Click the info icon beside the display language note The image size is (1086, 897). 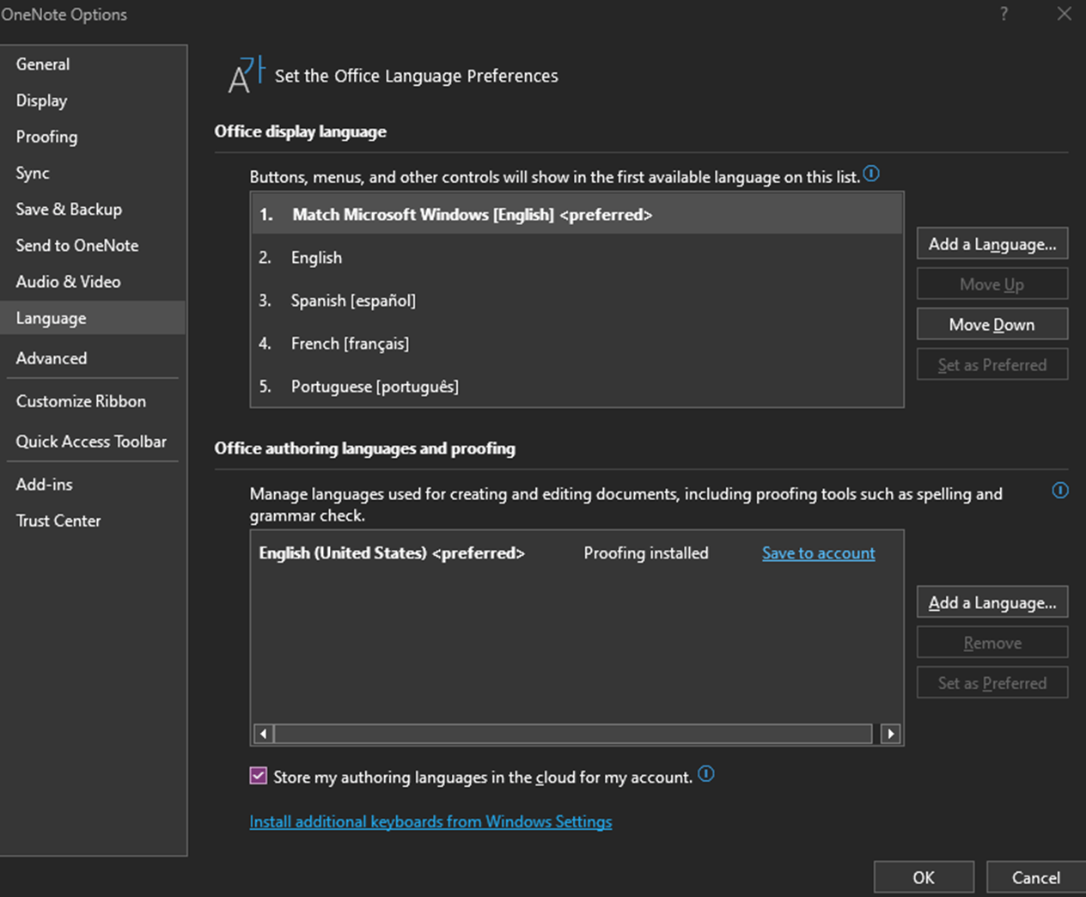(x=871, y=174)
